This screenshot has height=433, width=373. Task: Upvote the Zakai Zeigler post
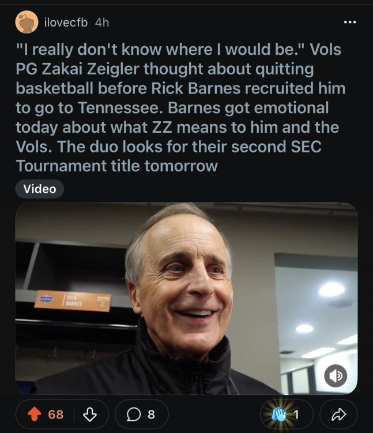tap(36, 414)
